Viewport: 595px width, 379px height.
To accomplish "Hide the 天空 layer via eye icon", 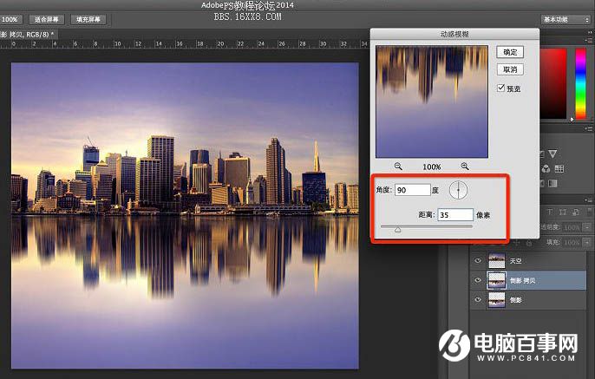I will pos(478,261).
